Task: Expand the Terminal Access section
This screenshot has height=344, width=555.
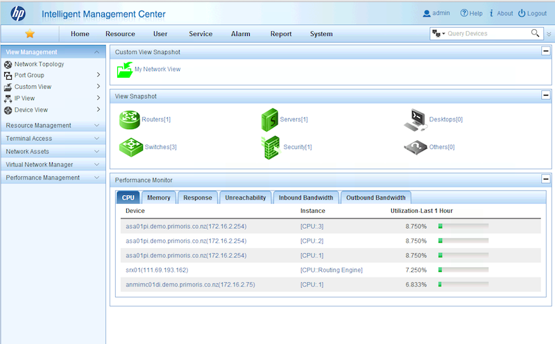Action: point(96,139)
